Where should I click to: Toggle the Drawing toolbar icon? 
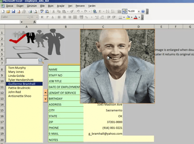[x=124, y=11]
